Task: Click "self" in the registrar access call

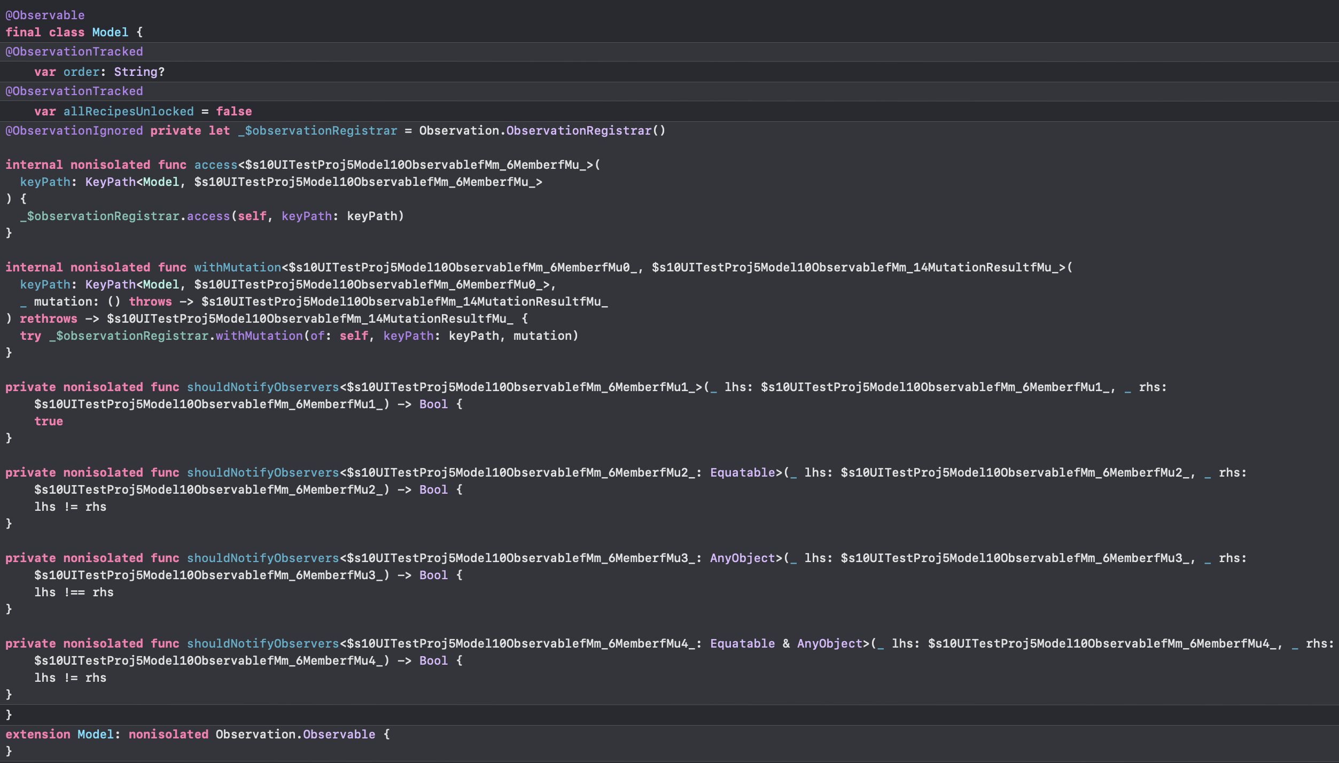Action: click(252, 216)
